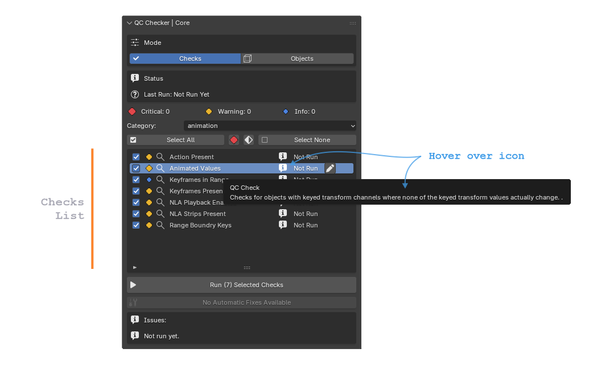This screenshot has width=601, height=365.
Task: Click the info icon on Animated Values row
Action: tap(282, 168)
